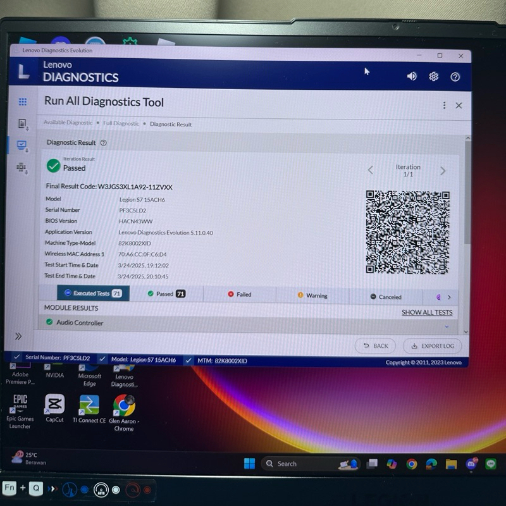Click the Final Result Code text
This screenshot has width=506, height=506.
[x=109, y=187]
